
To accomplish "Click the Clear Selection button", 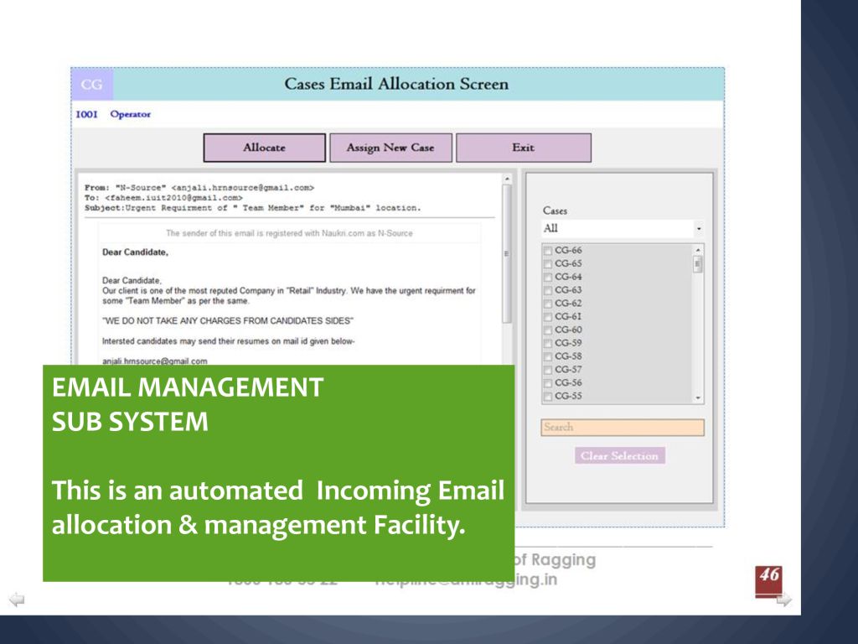I will (x=619, y=456).
